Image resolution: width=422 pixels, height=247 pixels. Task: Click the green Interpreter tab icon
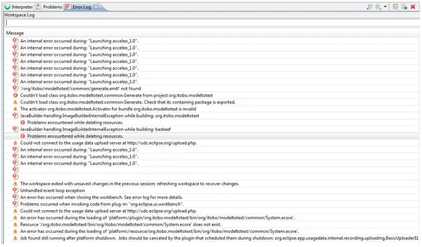pyautogui.click(x=7, y=7)
